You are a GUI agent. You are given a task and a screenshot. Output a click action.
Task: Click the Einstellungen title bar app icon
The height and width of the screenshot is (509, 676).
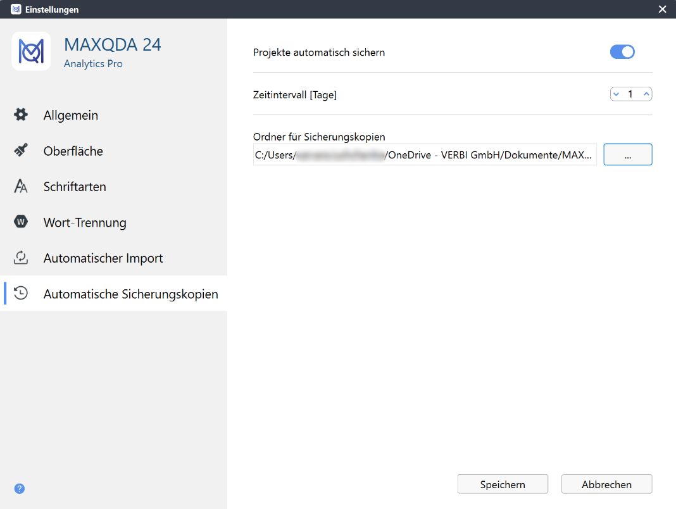pyautogui.click(x=16, y=9)
